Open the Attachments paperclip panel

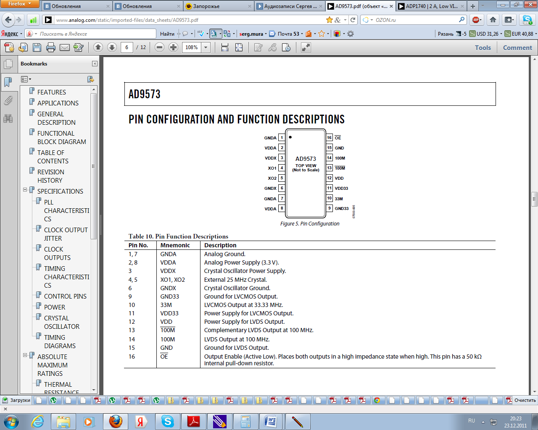tap(8, 100)
